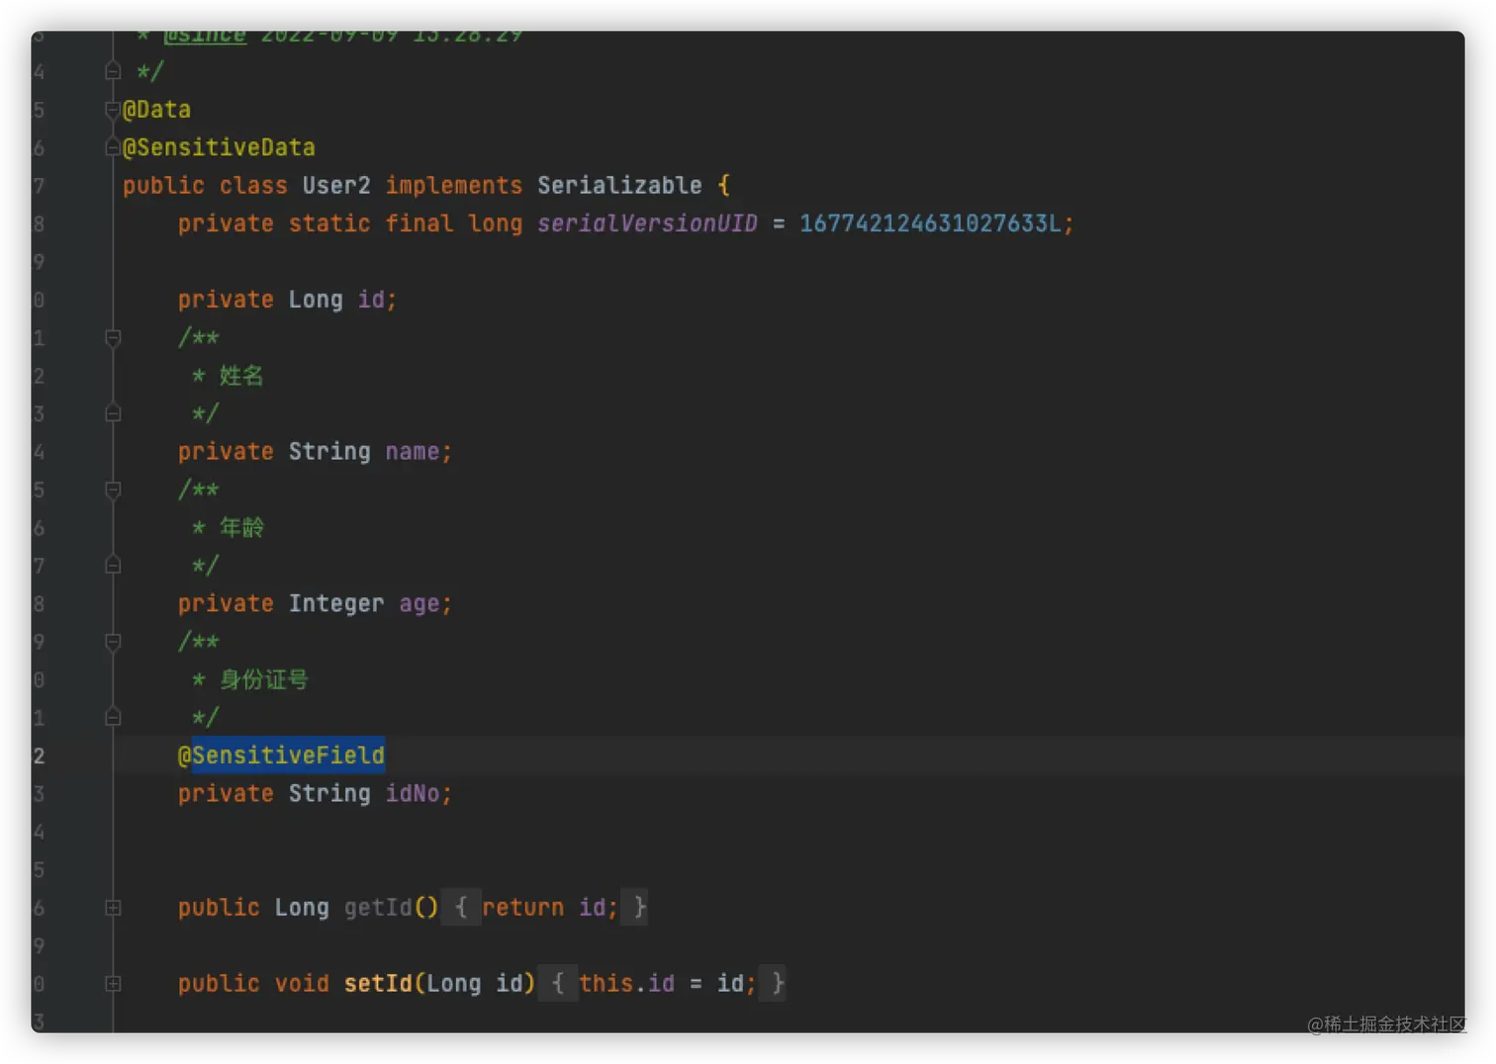This screenshot has width=1496, height=1064.
Task: Click the 'class' keyword
Action: (253, 186)
